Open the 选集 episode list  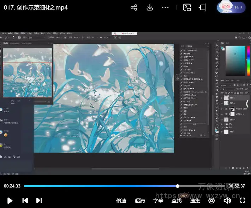[x=195, y=201]
